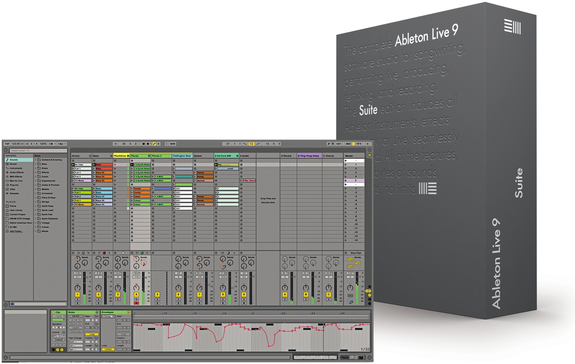Click the green transport Play button

tap(140, 144)
